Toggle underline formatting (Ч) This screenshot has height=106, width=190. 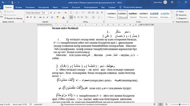34,17
